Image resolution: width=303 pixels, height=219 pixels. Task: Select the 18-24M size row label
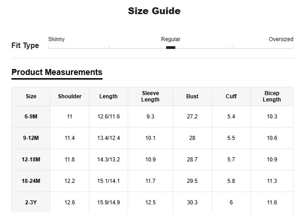tap(31, 181)
